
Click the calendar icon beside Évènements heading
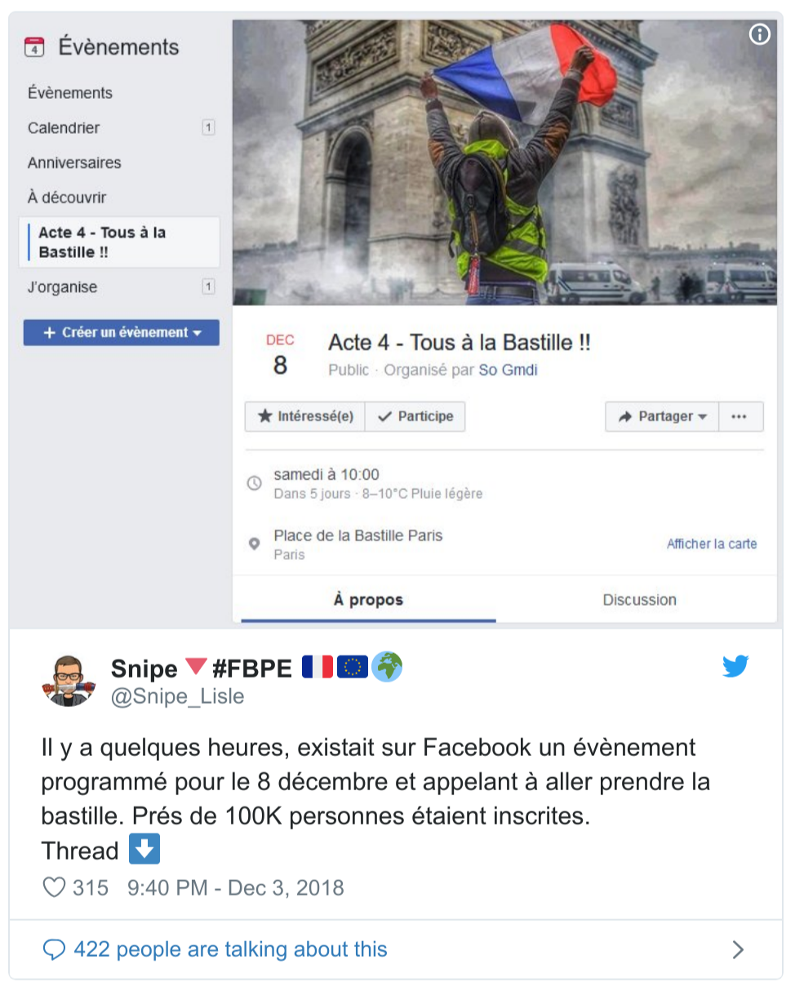point(33,47)
